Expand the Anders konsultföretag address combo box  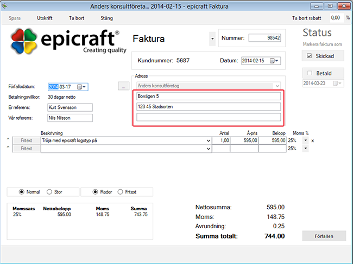[278, 86]
